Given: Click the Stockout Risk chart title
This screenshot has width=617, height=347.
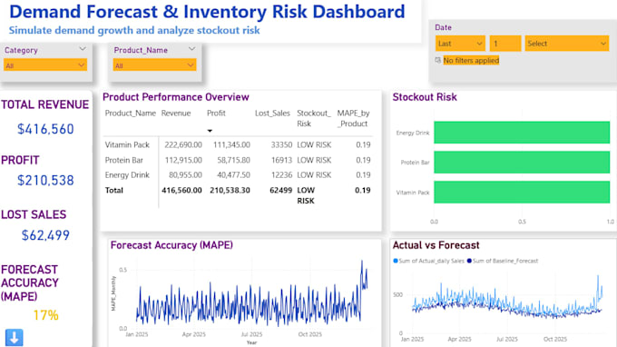Looking at the screenshot, I should [x=425, y=97].
